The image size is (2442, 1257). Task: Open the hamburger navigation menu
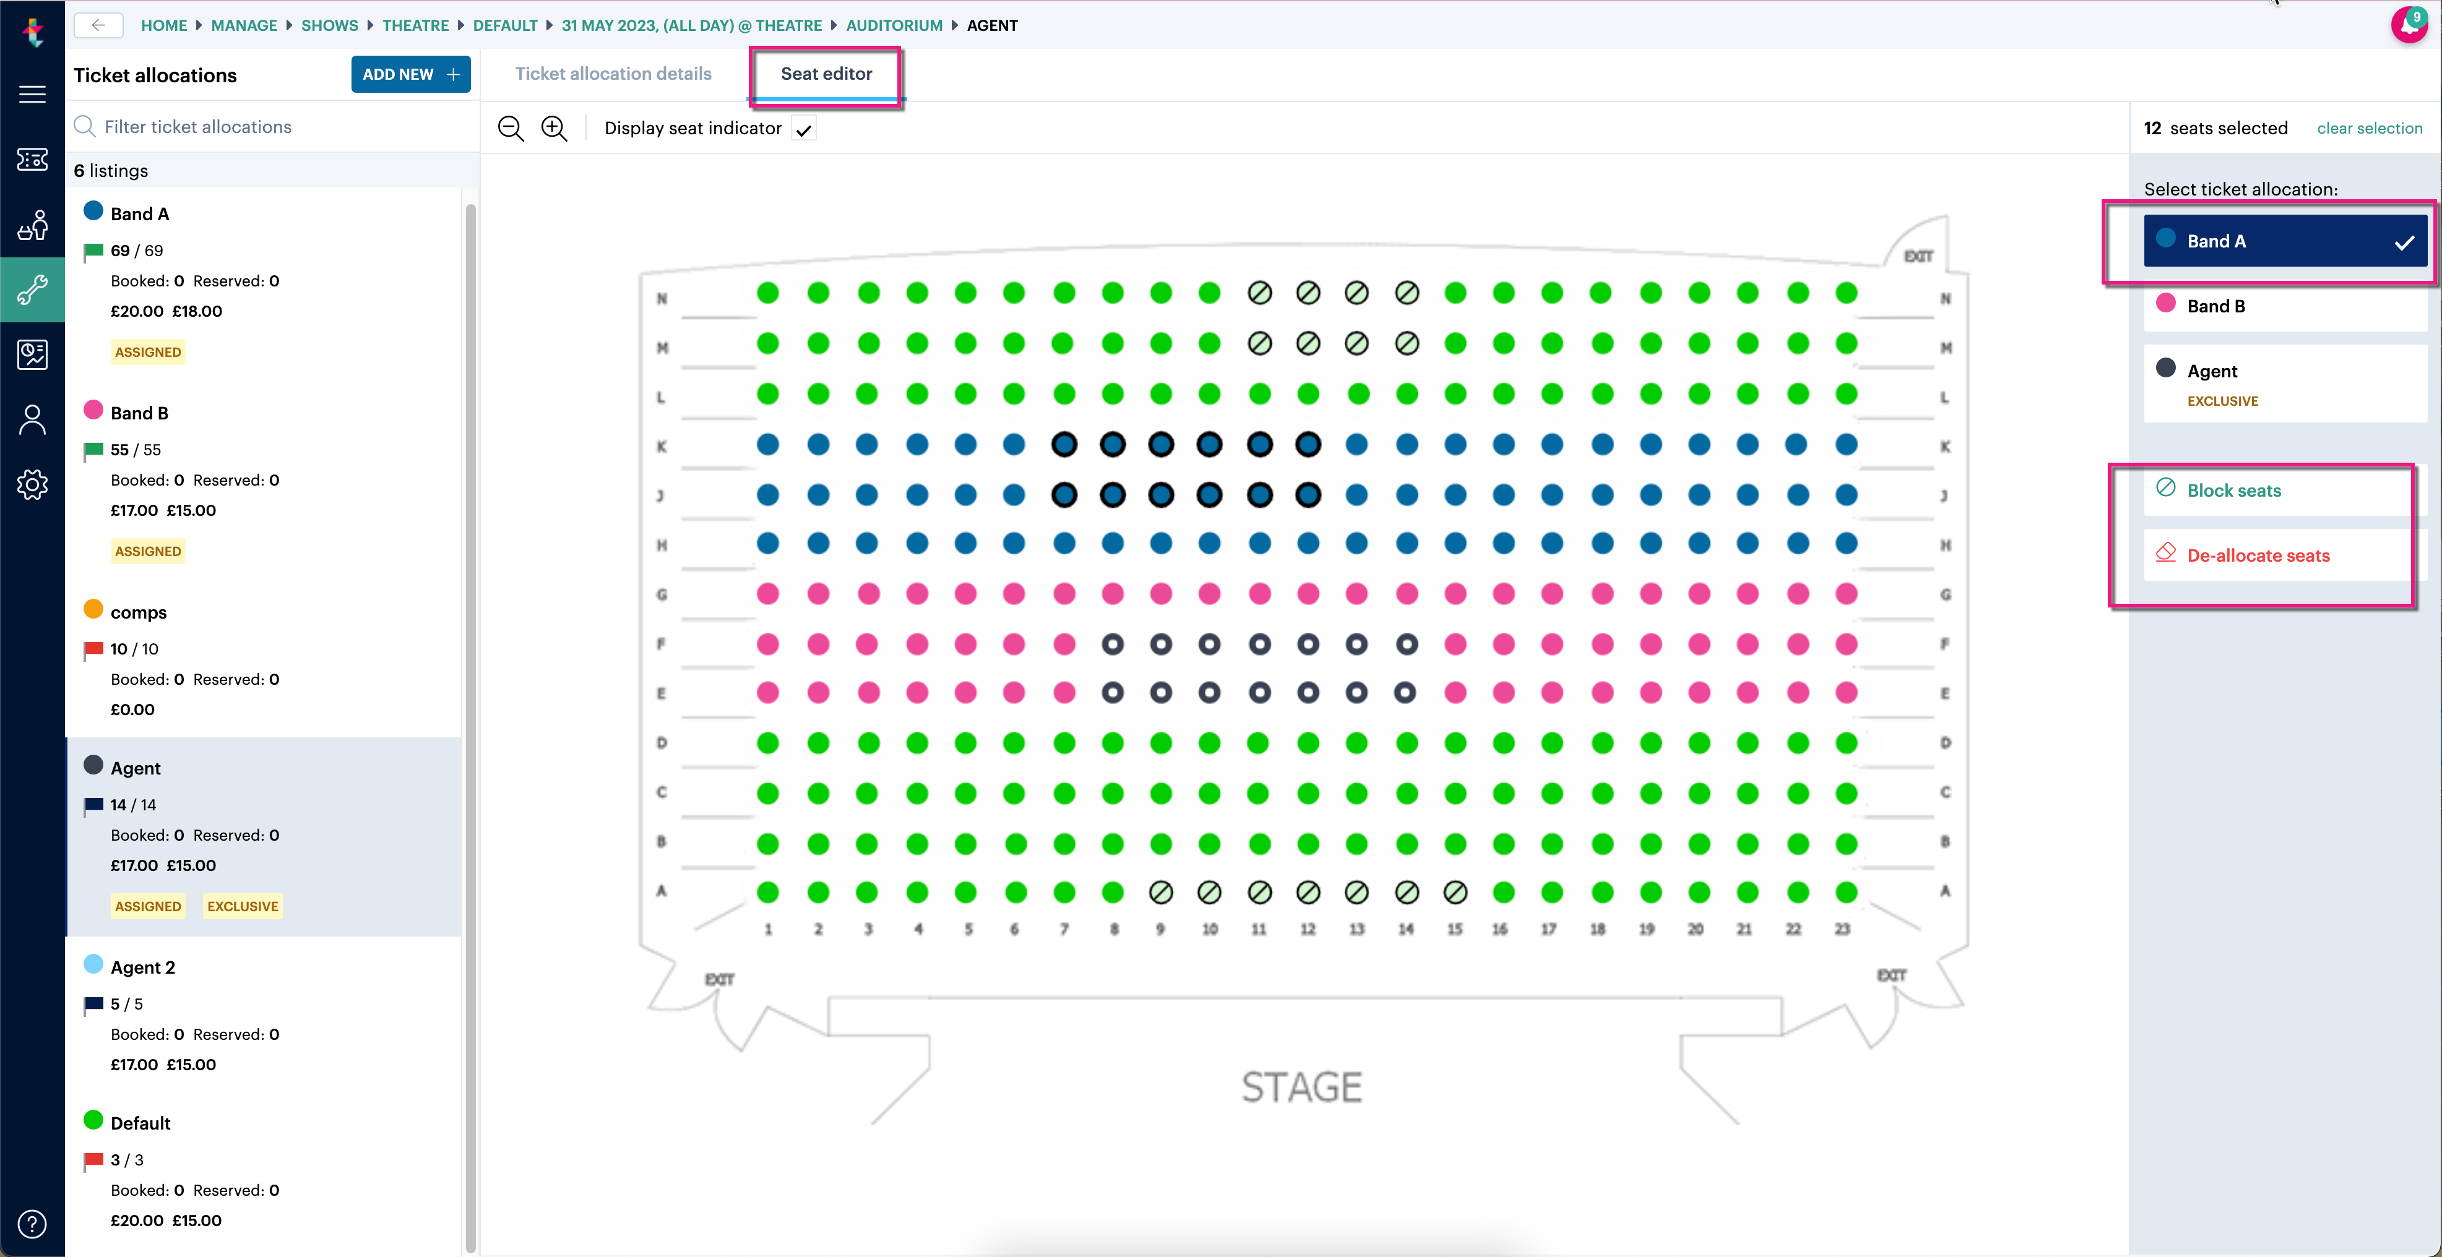(32, 94)
